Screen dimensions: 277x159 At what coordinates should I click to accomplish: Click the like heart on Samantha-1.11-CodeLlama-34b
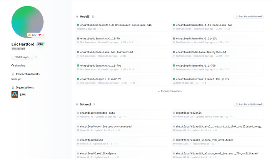[x=225, y=29]
